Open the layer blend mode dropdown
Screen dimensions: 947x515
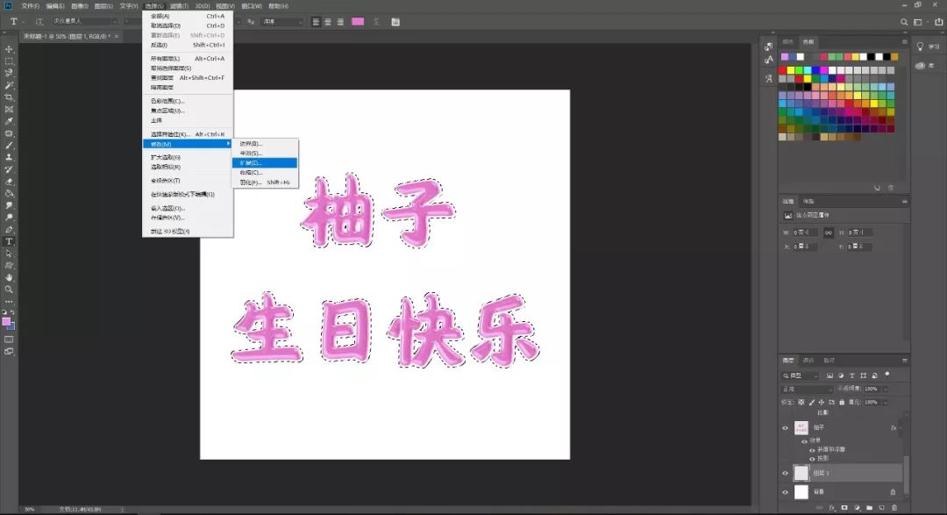[x=806, y=389]
